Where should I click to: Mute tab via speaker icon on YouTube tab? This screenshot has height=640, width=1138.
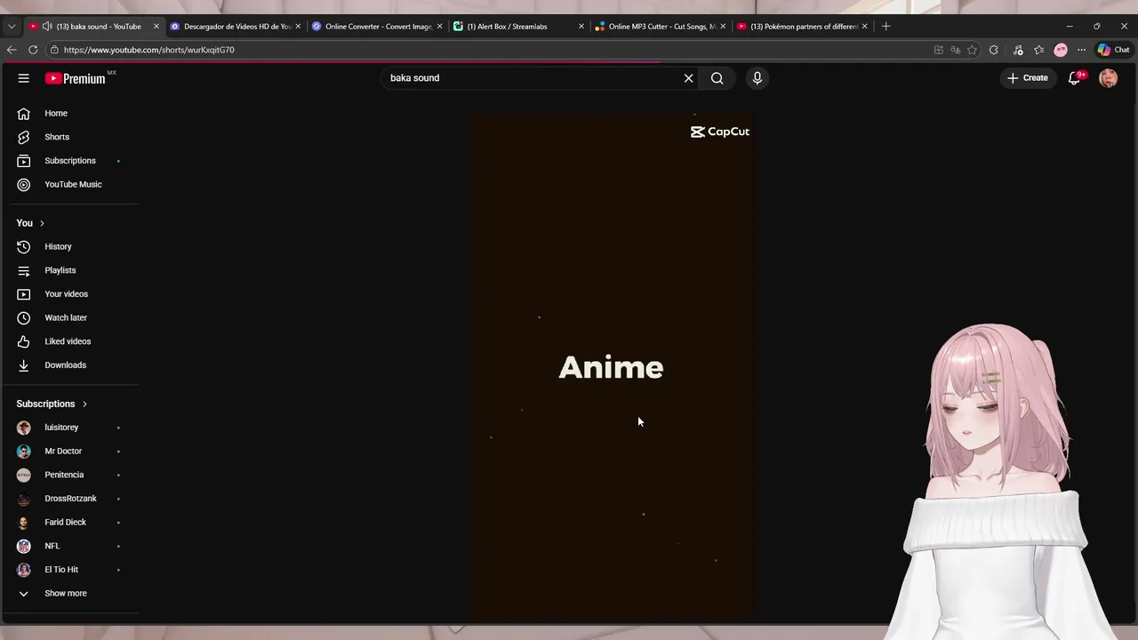(45, 27)
